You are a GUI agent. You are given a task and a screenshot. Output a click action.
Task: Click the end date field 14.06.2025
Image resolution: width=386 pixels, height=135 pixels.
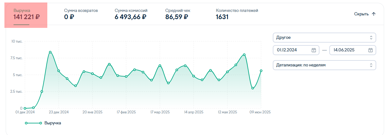353,50
